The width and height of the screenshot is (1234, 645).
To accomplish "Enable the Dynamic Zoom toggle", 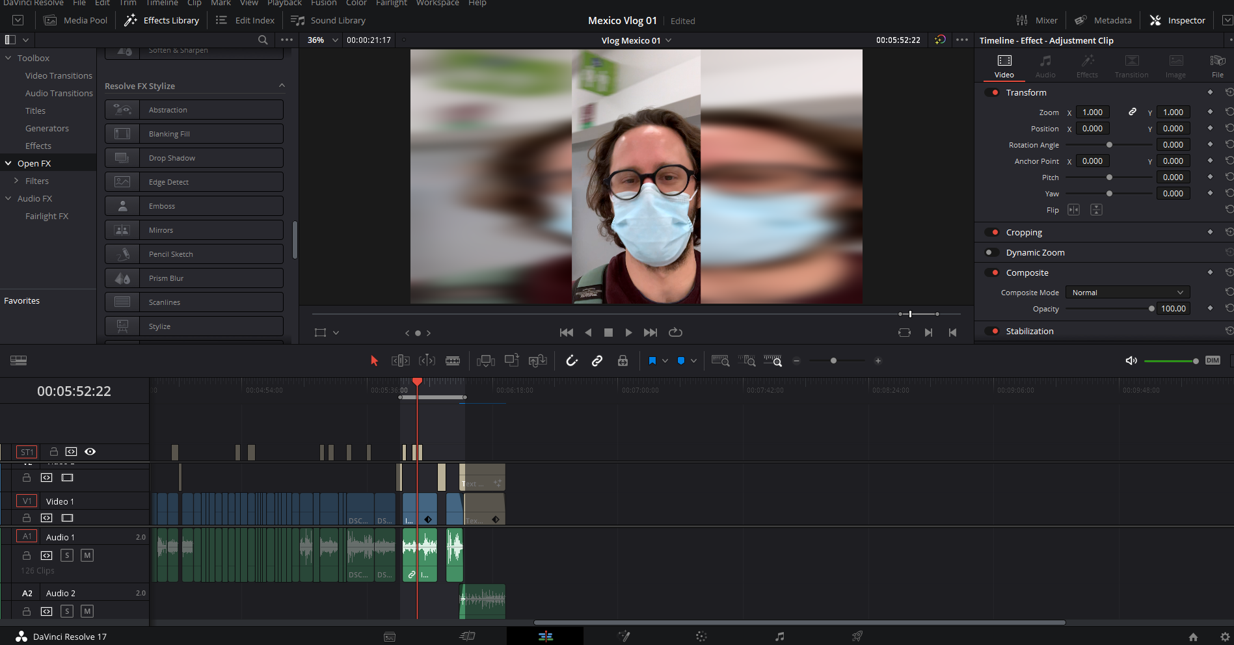I will click(x=992, y=252).
